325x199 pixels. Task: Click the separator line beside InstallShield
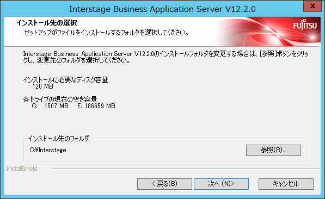(186, 169)
